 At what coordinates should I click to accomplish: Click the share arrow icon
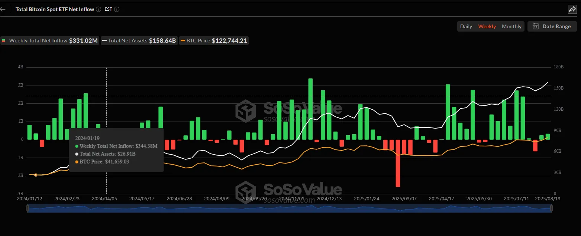572,10
